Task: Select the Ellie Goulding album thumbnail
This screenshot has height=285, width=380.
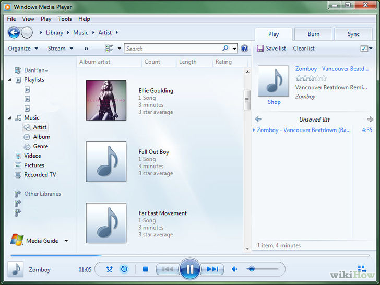Action: pos(106,100)
